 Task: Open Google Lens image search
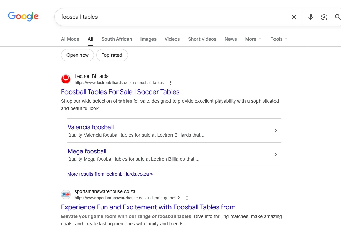[x=324, y=17]
